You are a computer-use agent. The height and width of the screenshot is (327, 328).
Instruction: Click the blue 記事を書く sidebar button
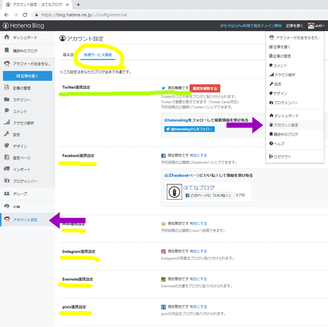point(28,76)
